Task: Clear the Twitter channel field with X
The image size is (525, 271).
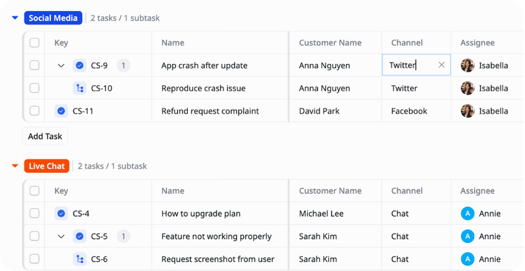Action: click(x=442, y=65)
